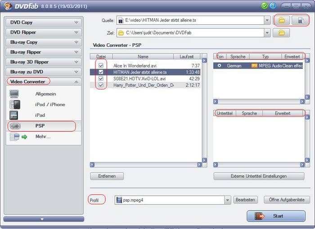Click the Entfernen button
Screen dimensions: 315x229
click(107, 176)
